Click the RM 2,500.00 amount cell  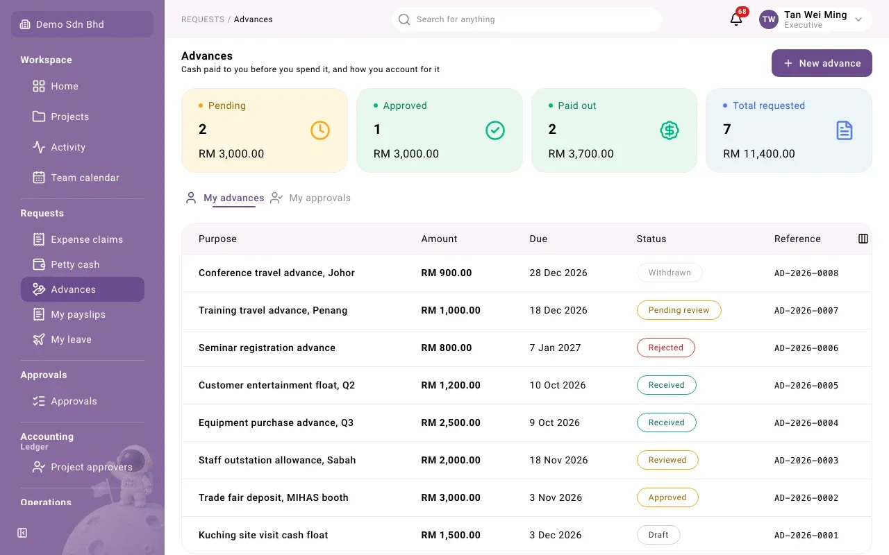451,422
